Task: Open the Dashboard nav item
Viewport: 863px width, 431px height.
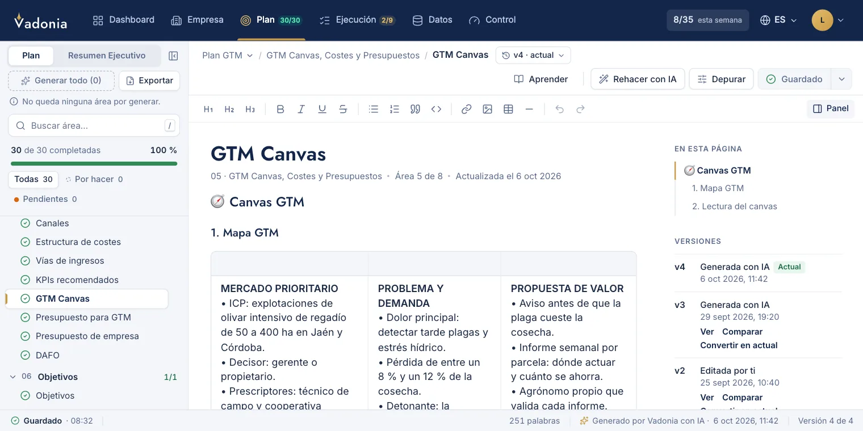Action: (x=123, y=20)
